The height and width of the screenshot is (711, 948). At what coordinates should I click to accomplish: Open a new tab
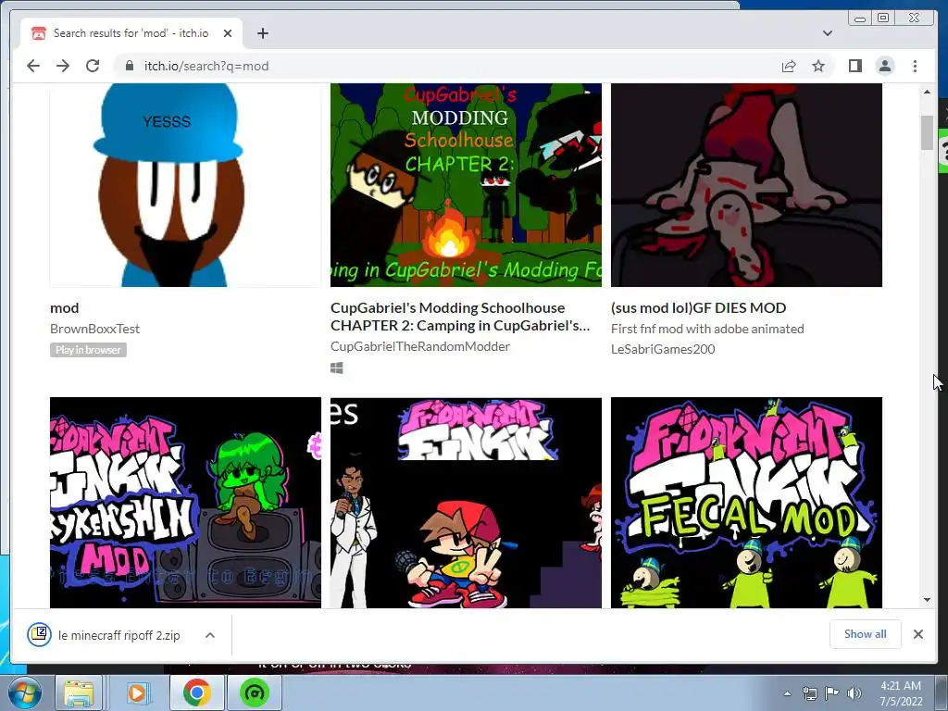pos(262,33)
